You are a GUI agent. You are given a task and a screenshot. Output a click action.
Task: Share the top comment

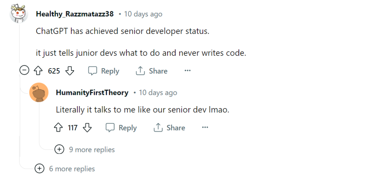coord(152,71)
